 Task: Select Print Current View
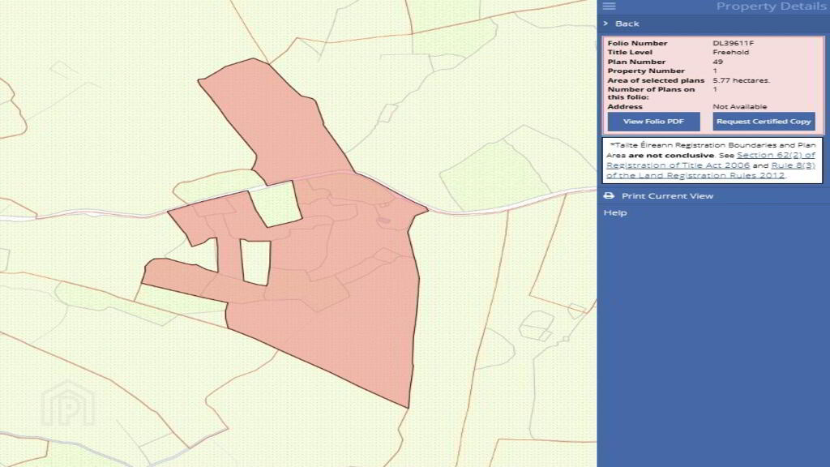668,196
